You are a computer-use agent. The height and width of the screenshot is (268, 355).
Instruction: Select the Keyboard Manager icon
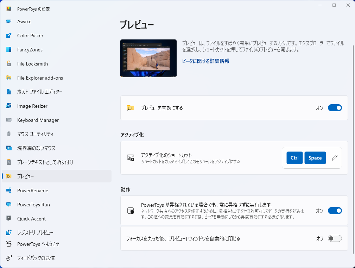(x=10, y=120)
